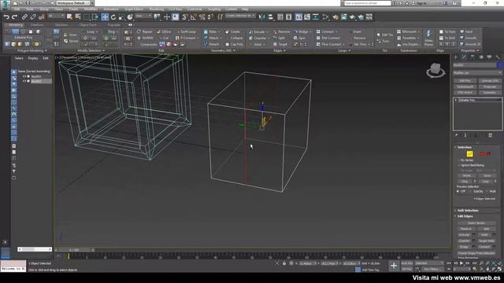
Task: Switch to the Object Paint ribbon tab
Action: tap(87, 24)
